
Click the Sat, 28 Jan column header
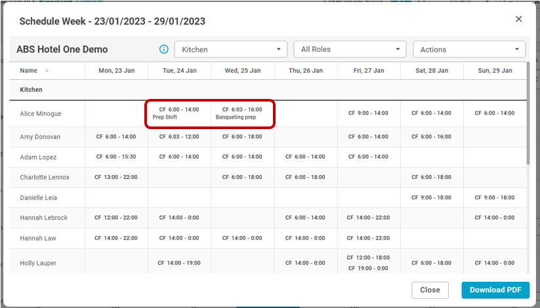pyautogui.click(x=432, y=71)
